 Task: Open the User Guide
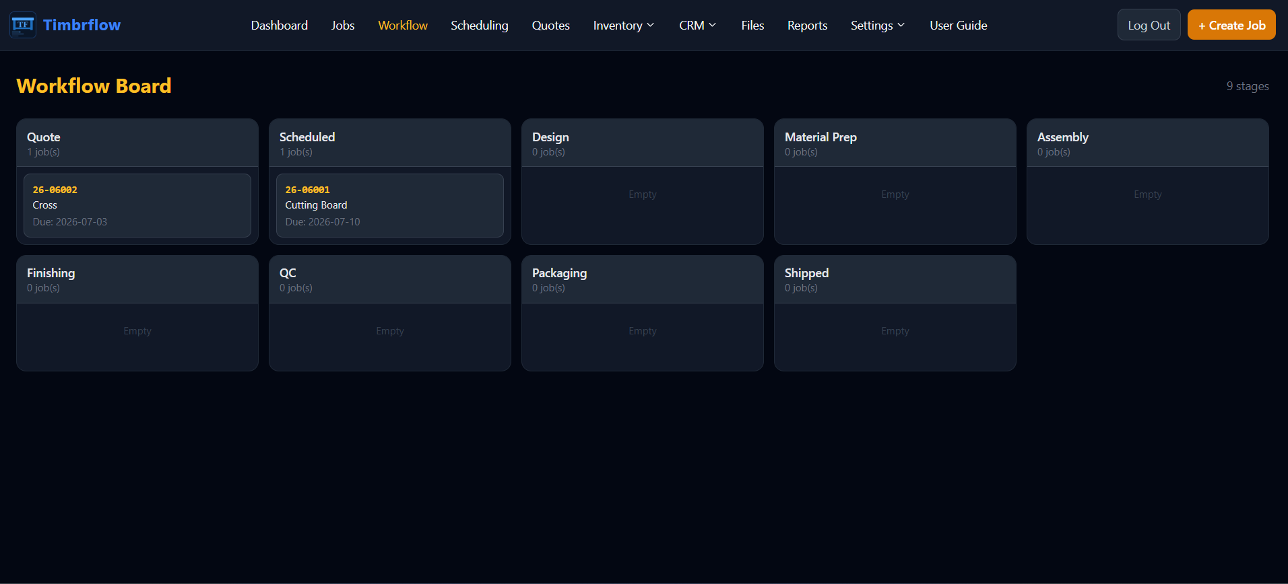pos(958,26)
